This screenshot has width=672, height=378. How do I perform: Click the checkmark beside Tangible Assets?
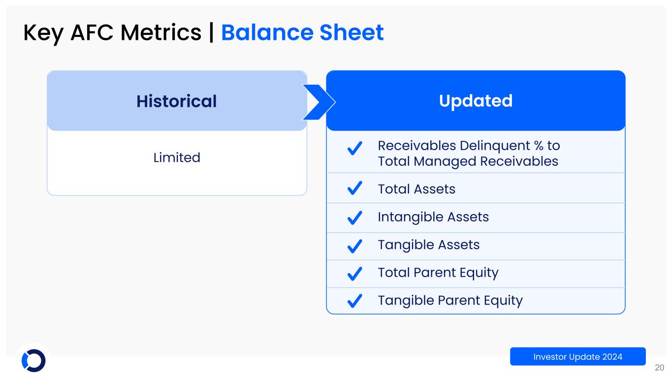point(355,245)
